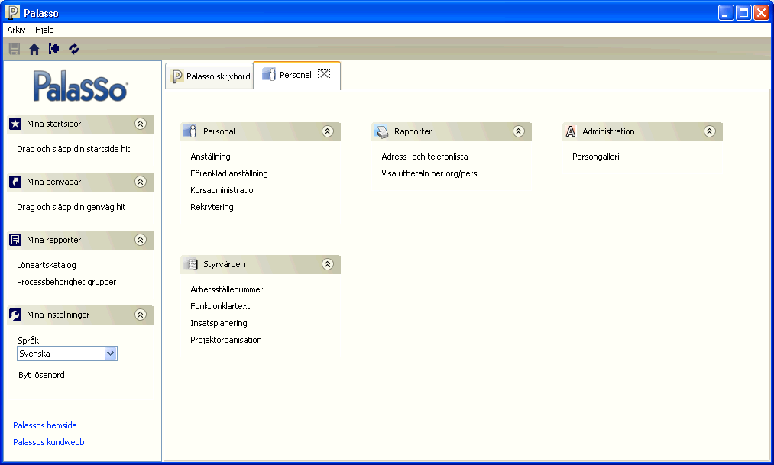
Task: Click the star icon beside Mina startsidor
Action: click(x=15, y=124)
